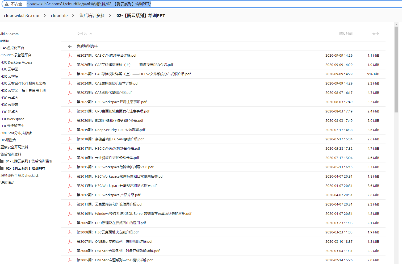Viewport: 402px width, 264px height.
Task: Click the PDF icon for 第2010期 Windows操作系统和SQL Server
Action: [70, 214]
